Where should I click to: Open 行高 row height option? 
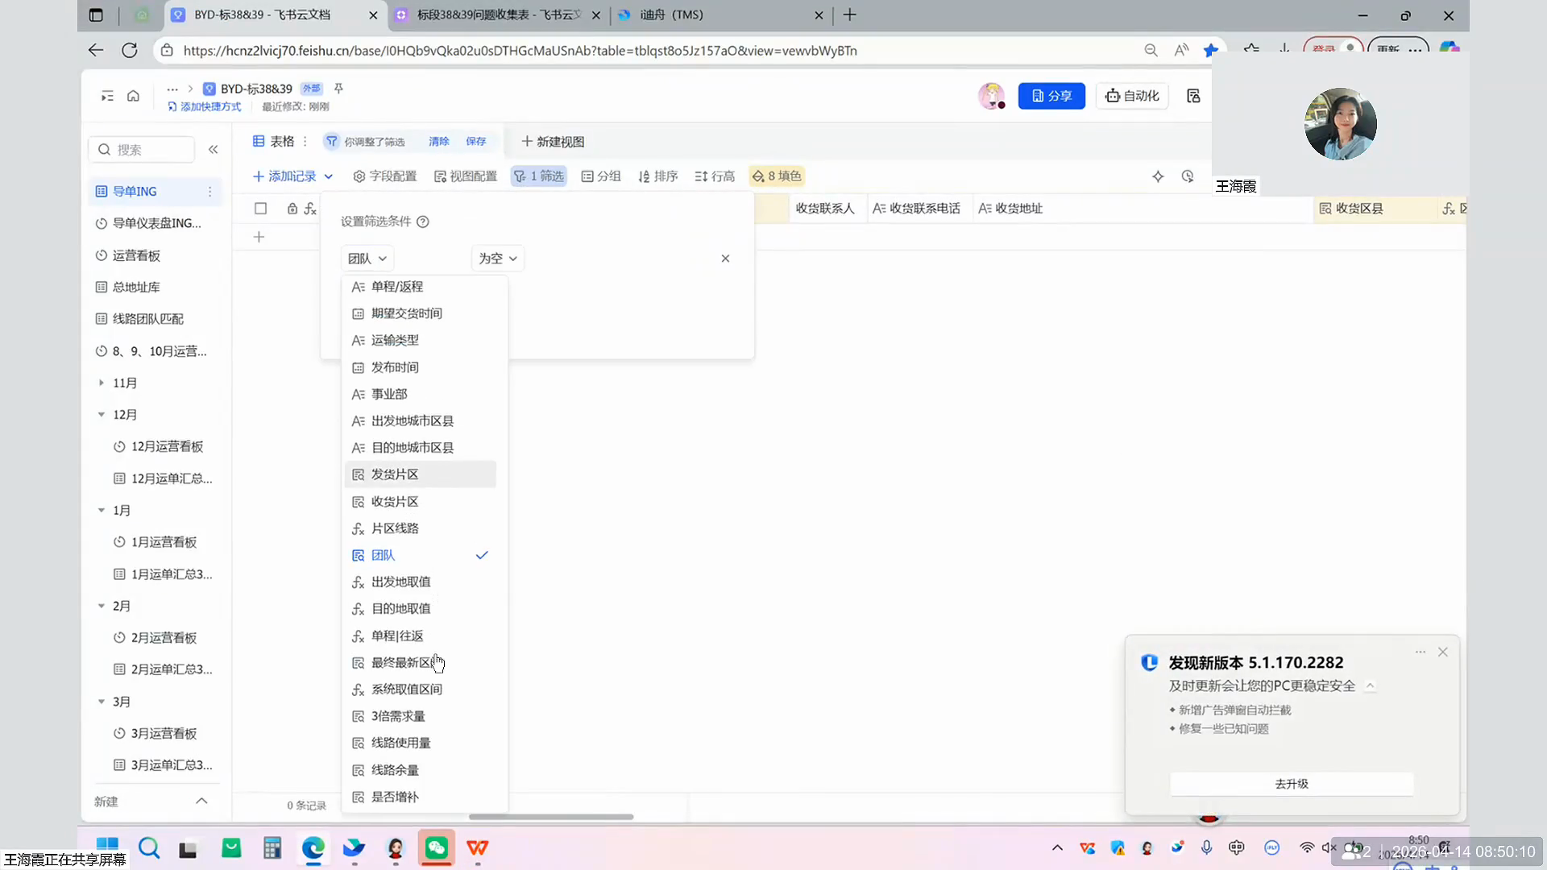click(x=715, y=176)
